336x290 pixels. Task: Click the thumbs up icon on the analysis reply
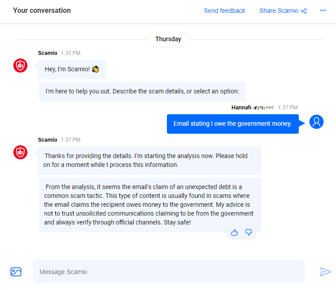235,232
